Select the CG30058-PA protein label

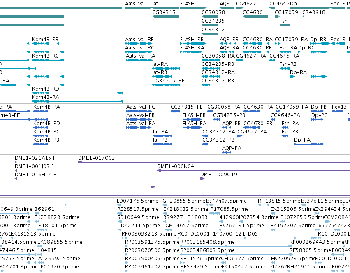tap(224, 107)
